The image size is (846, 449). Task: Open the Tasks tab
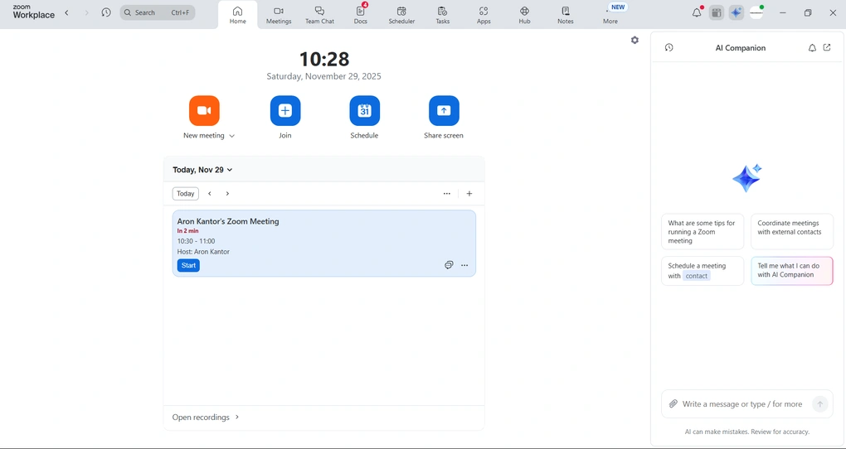point(442,15)
